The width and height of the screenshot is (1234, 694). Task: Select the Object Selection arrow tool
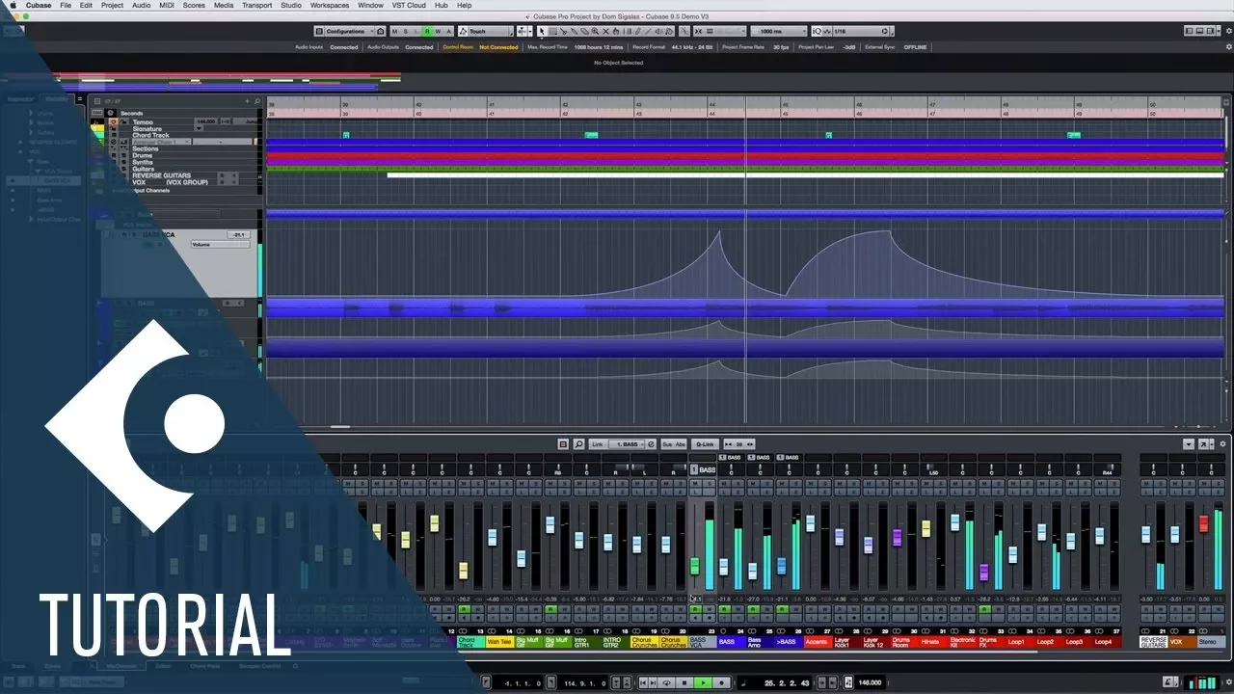pos(542,31)
